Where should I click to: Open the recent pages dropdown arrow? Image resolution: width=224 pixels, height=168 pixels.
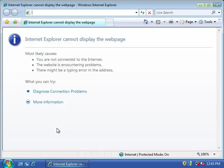[x=21, y=12]
